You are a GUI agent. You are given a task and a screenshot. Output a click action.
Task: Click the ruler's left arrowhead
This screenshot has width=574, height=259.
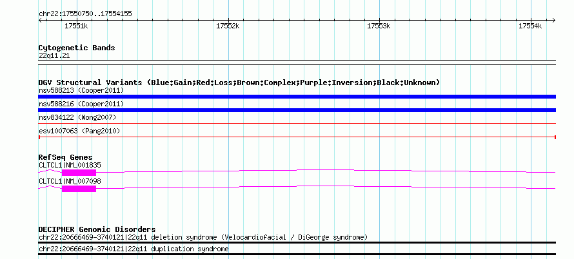coord(40,21)
